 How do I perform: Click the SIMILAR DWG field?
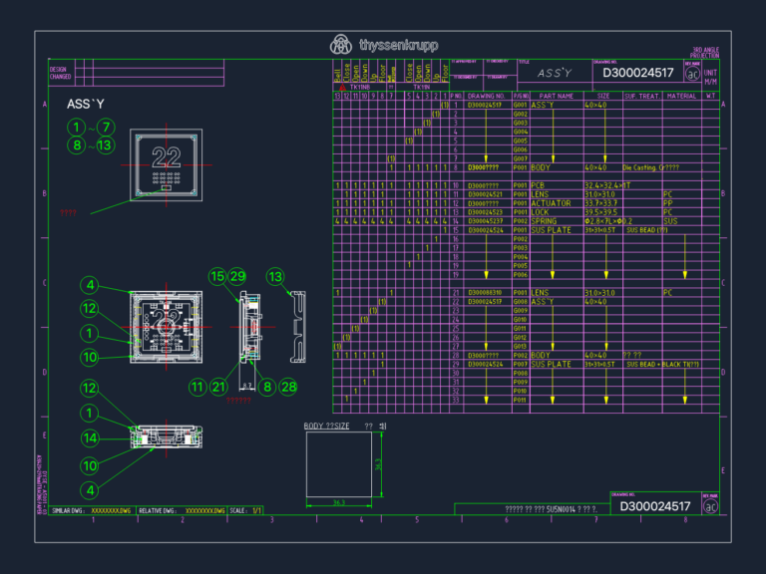pos(92,510)
